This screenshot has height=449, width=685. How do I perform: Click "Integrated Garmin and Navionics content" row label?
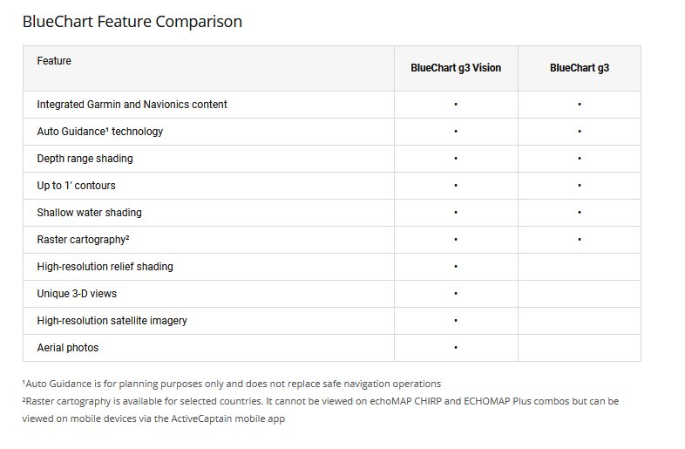(132, 105)
